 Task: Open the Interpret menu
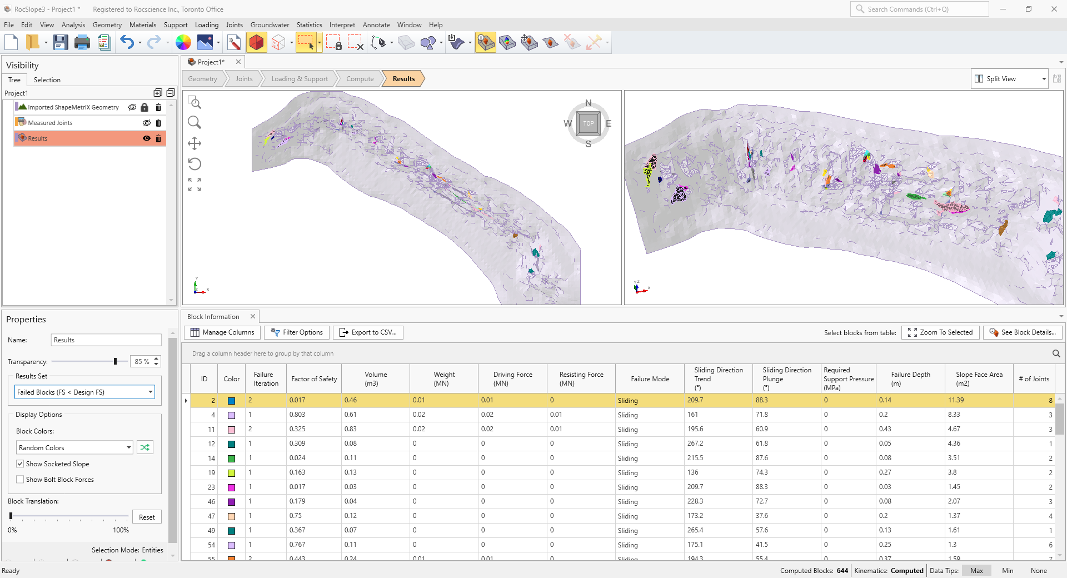click(x=342, y=25)
